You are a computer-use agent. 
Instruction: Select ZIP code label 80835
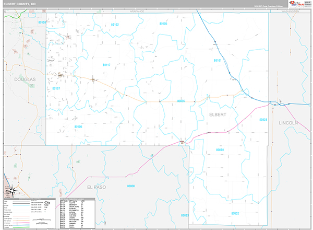(181, 101)
